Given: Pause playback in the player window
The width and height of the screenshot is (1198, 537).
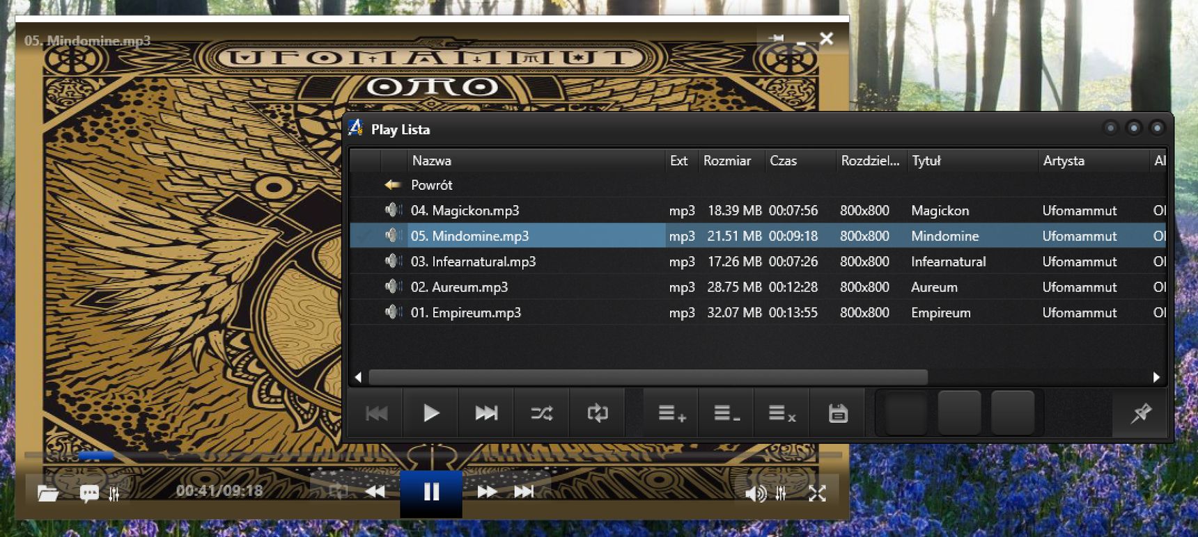Looking at the screenshot, I should (x=431, y=492).
